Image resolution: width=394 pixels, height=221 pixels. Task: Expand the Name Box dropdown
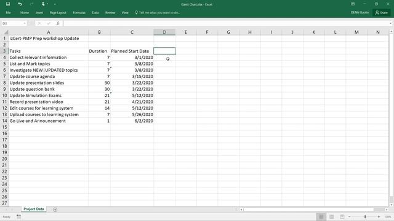click(x=25, y=23)
